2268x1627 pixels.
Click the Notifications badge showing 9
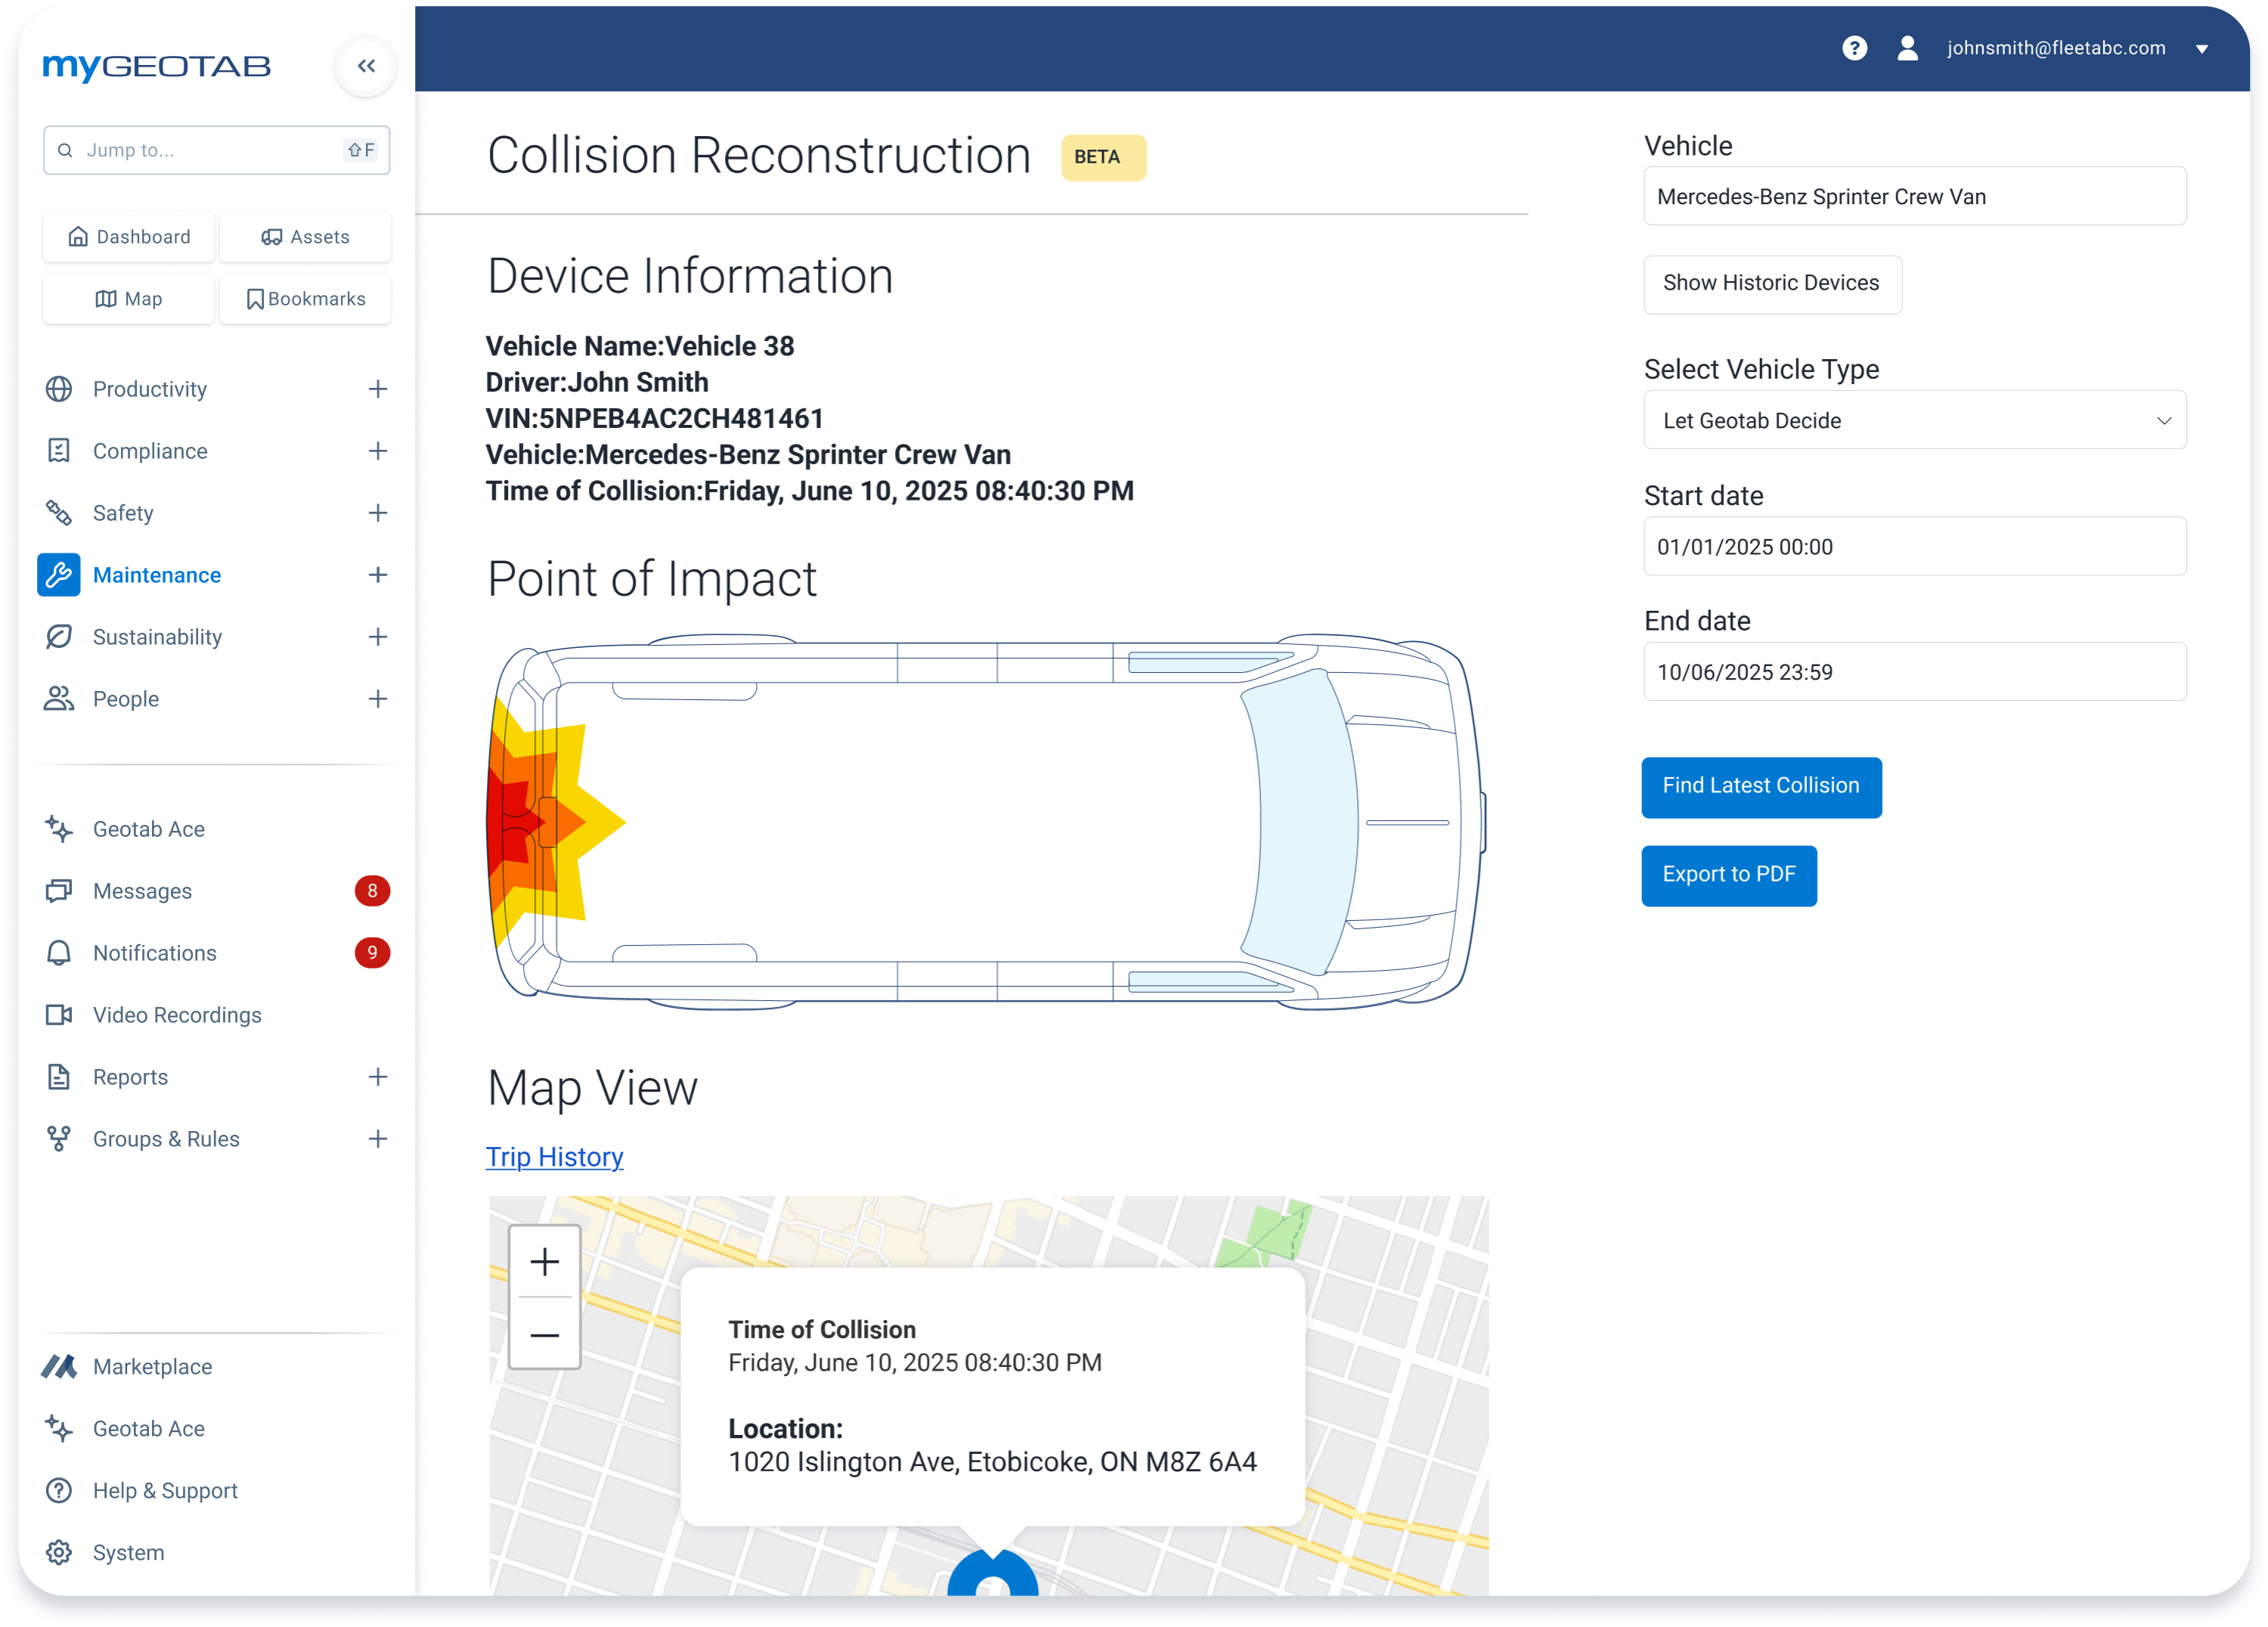click(372, 953)
